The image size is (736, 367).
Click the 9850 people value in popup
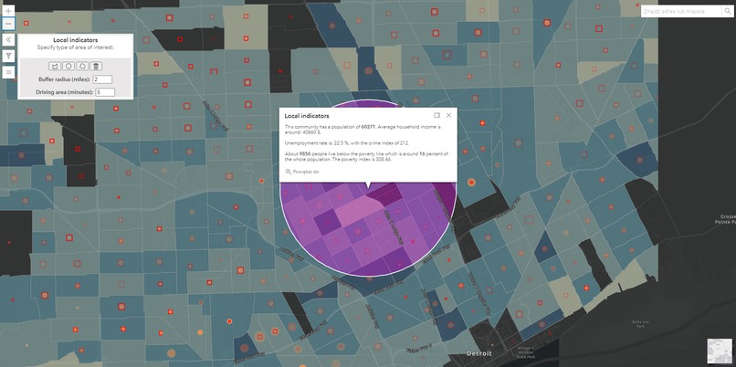click(305, 154)
